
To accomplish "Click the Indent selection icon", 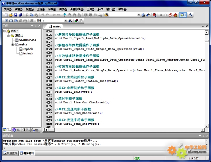I will tap(86, 15).
